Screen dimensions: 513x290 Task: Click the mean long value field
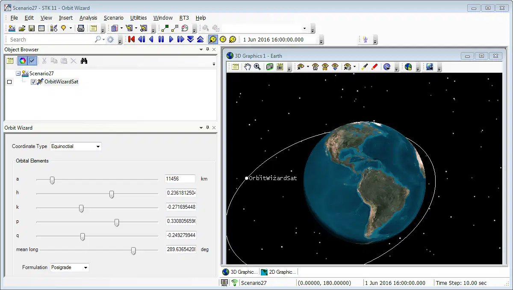click(x=181, y=249)
